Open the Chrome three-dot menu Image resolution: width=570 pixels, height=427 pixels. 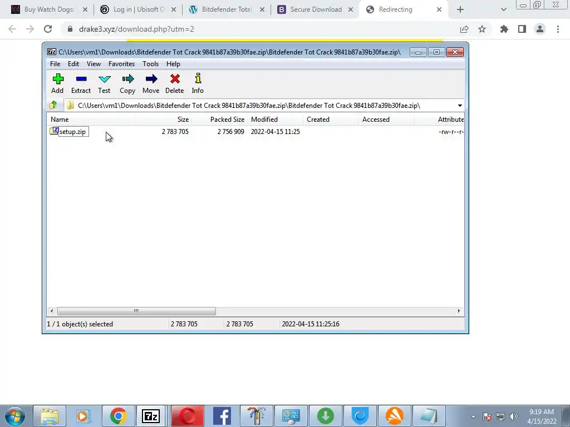tap(558, 29)
